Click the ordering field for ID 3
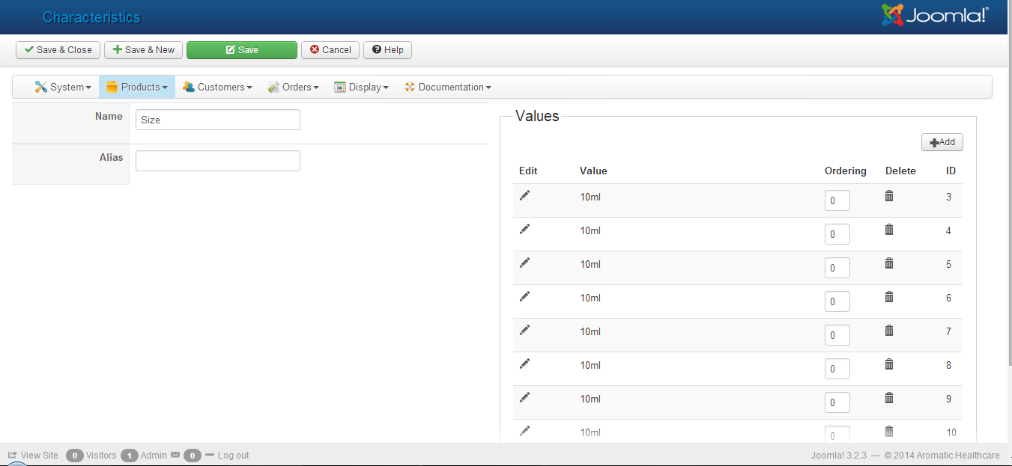 click(x=837, y=200)
